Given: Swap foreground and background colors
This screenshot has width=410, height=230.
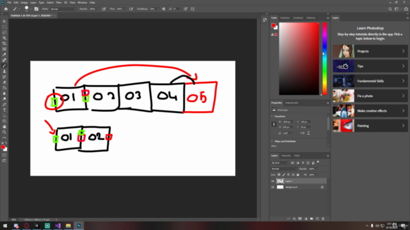Looking at the screenshot, I should pos(6,142).
